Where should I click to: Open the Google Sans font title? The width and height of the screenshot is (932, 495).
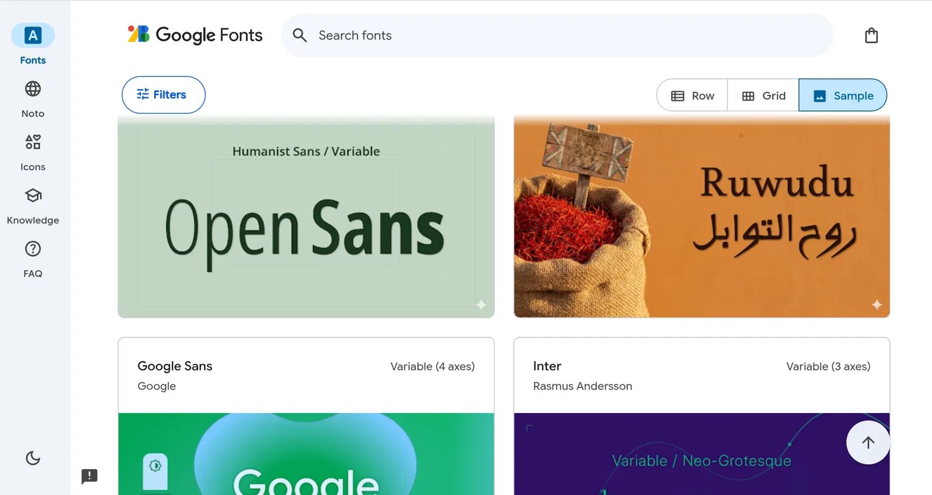tap(175, 366)
